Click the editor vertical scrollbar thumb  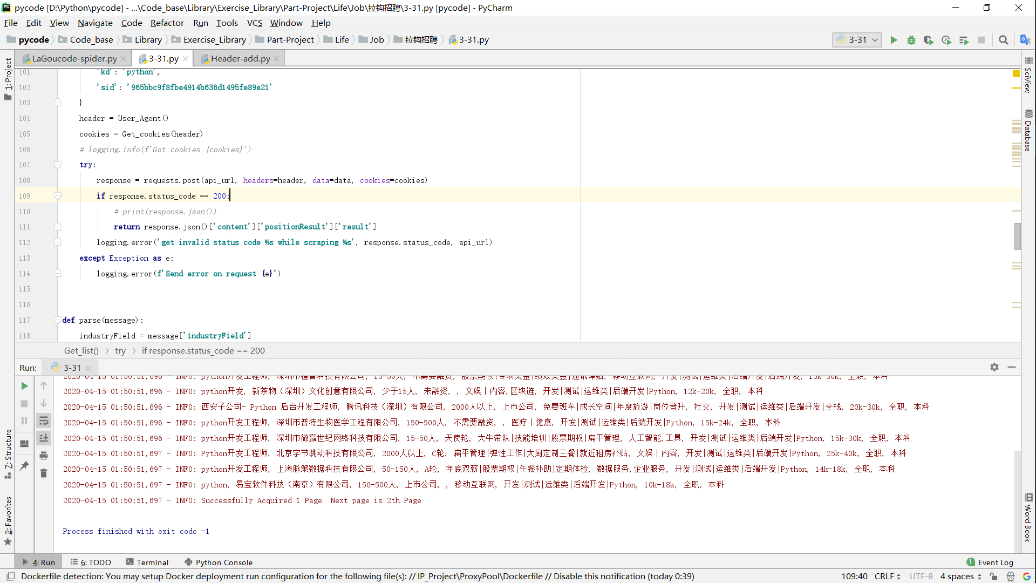click(x=1018, y=236)
